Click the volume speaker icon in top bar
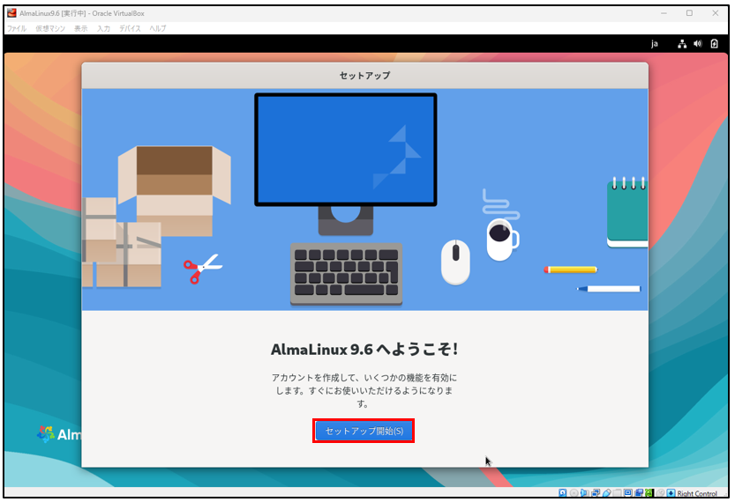This screenshot has width=735, height=502. click(698, 43)
